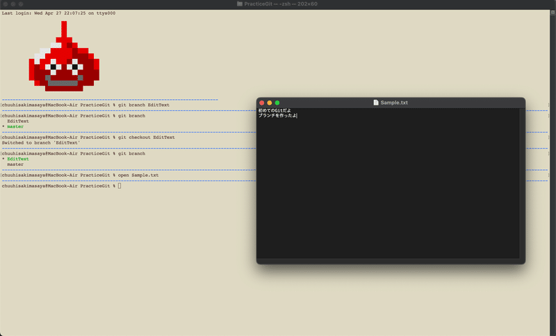
Task: Click the folder icon in the PracticeGit terminal title
Action: (240, 4)
